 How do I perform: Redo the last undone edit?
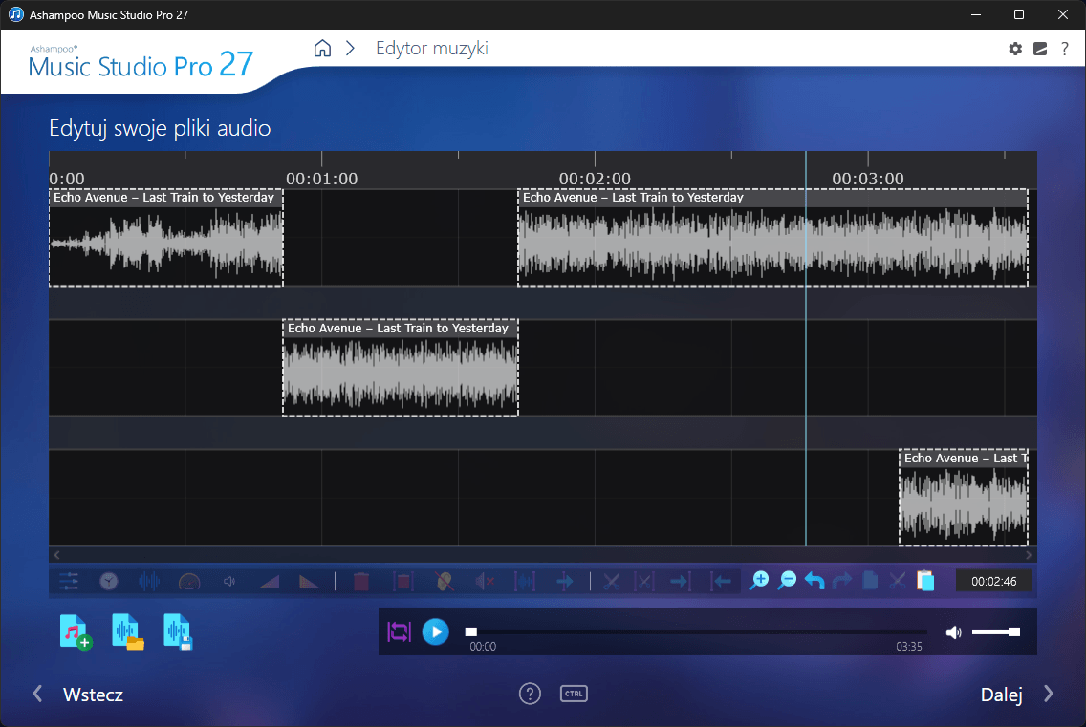pos(842,581)
